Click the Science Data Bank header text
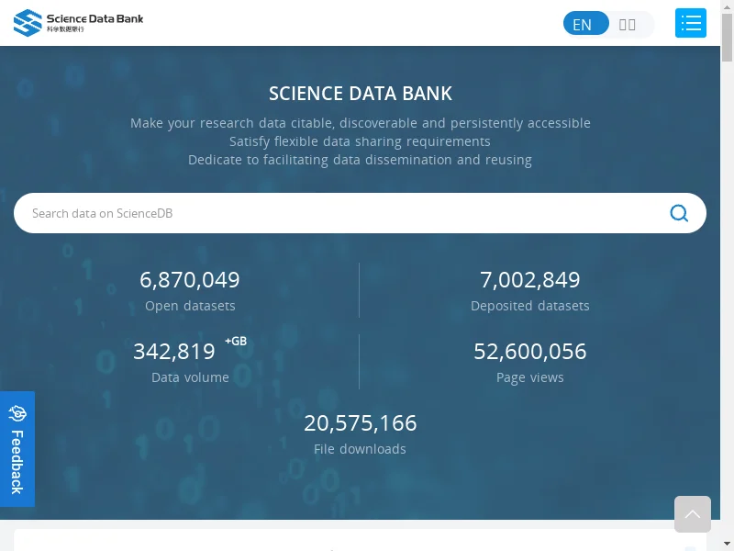 pyautogui.click(x=95, y=18)
